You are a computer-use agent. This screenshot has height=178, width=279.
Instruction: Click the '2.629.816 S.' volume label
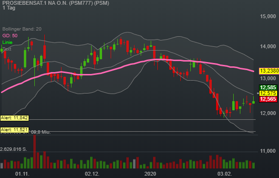(13, 149)
